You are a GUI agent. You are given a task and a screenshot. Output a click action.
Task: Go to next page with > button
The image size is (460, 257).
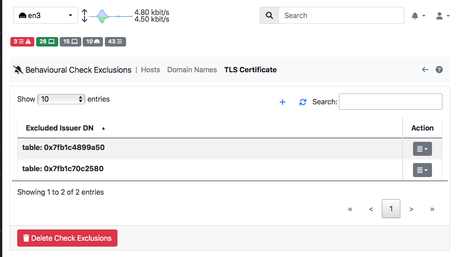click(411, 209)
